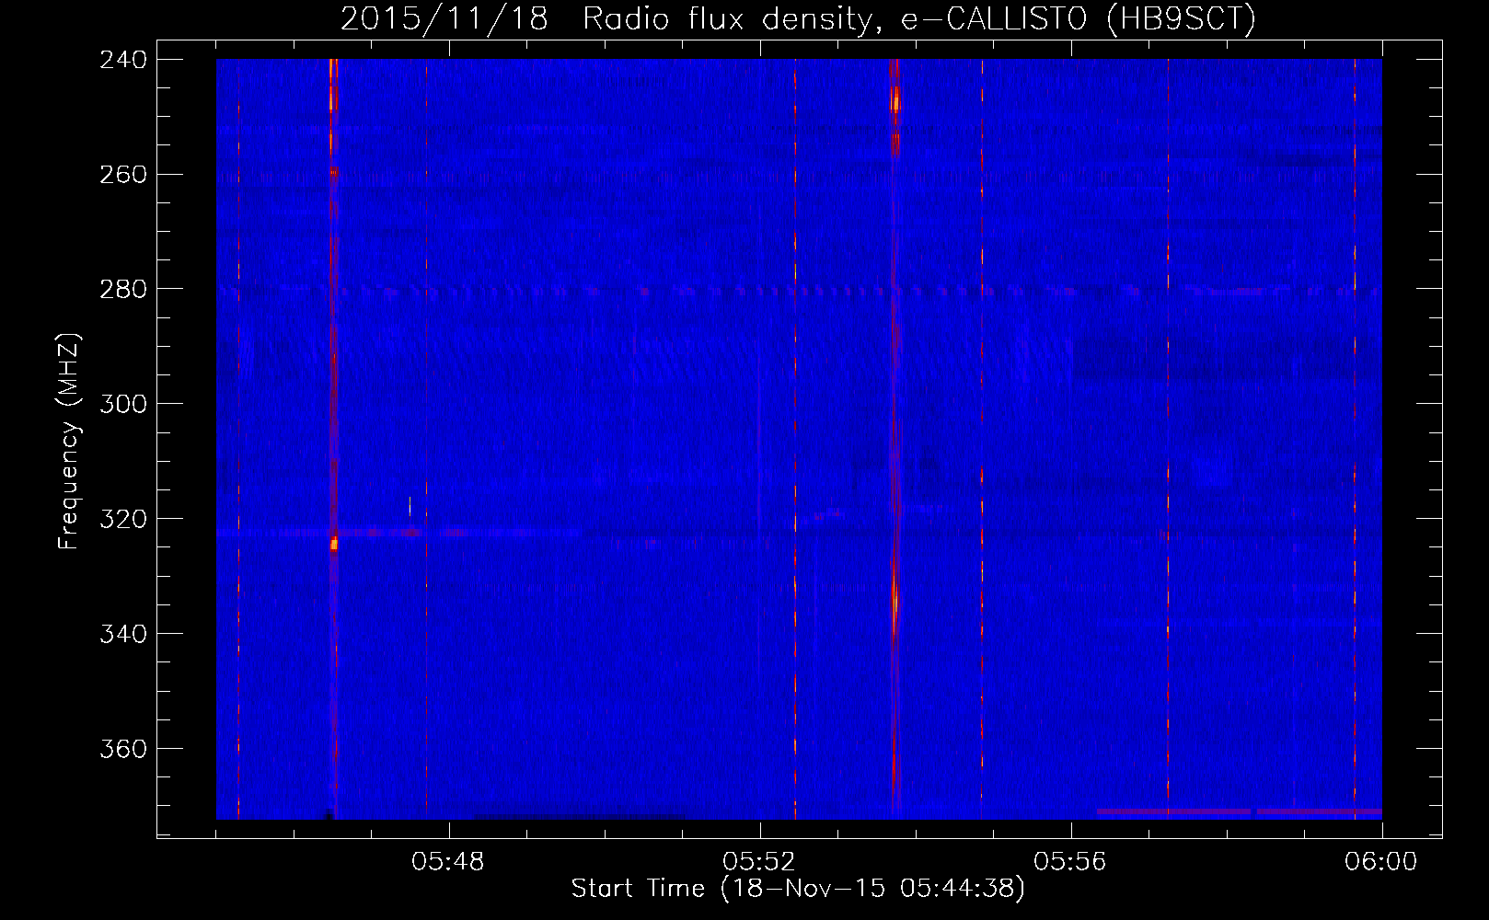Click the 05:48 time tick label

tap(448, 862)
